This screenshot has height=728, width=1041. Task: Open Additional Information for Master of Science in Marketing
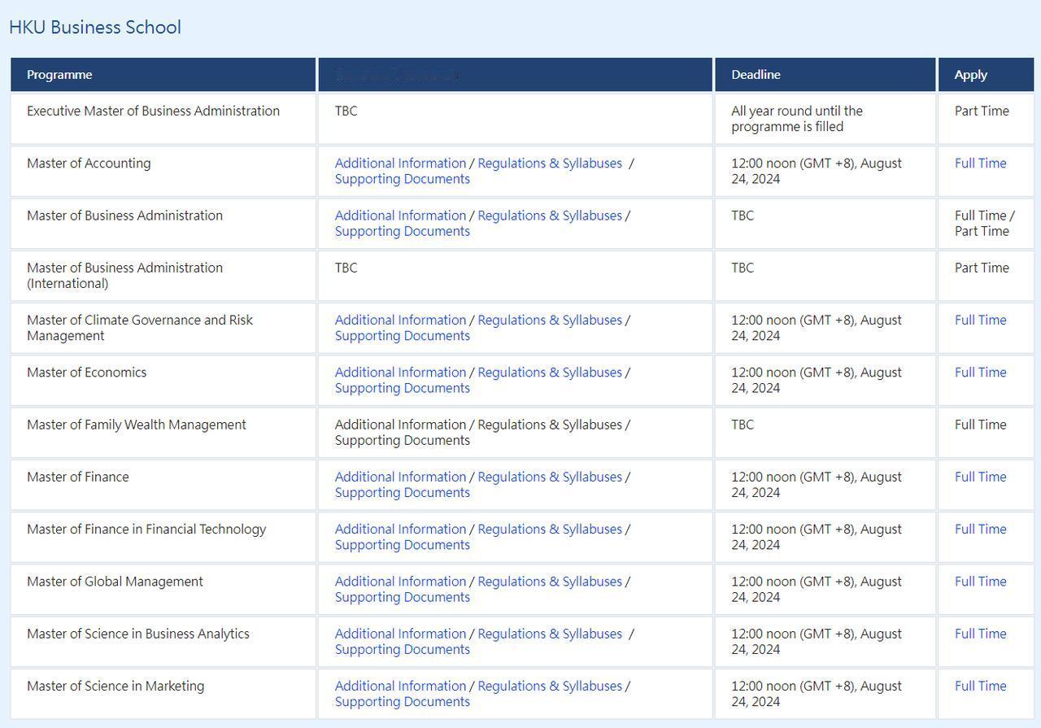click(x=400, y=687)
